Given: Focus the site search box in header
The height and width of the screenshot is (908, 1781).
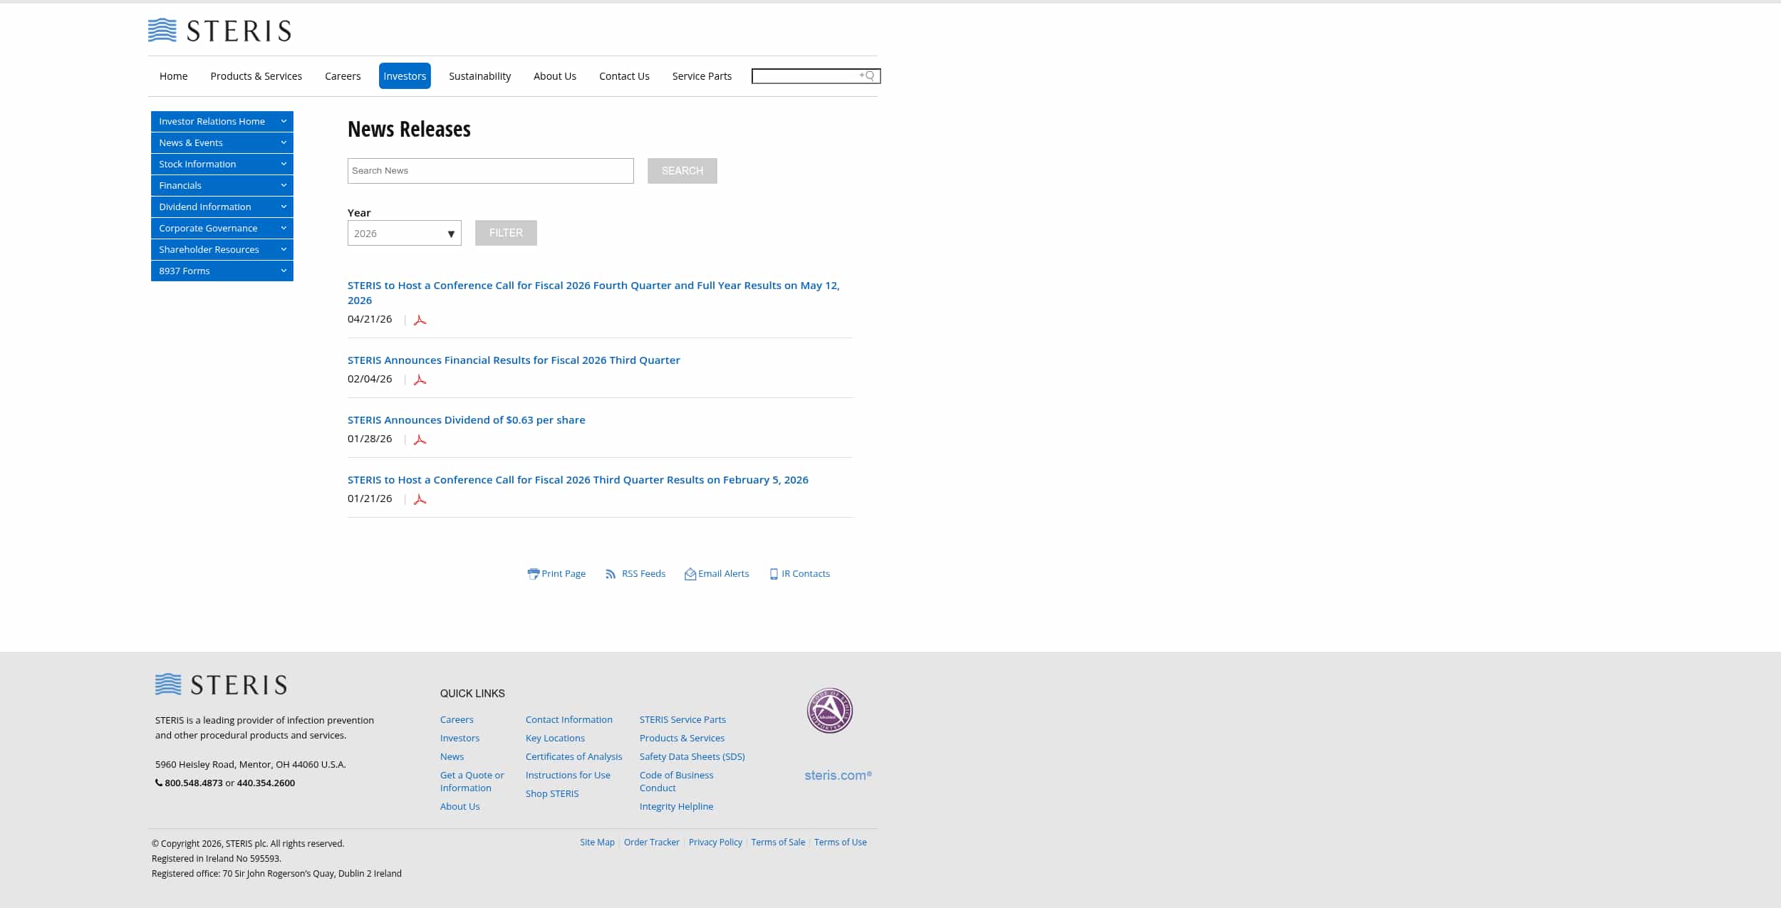Looking at the screenshot, I should pyautogui.click(x=816, y=75).
